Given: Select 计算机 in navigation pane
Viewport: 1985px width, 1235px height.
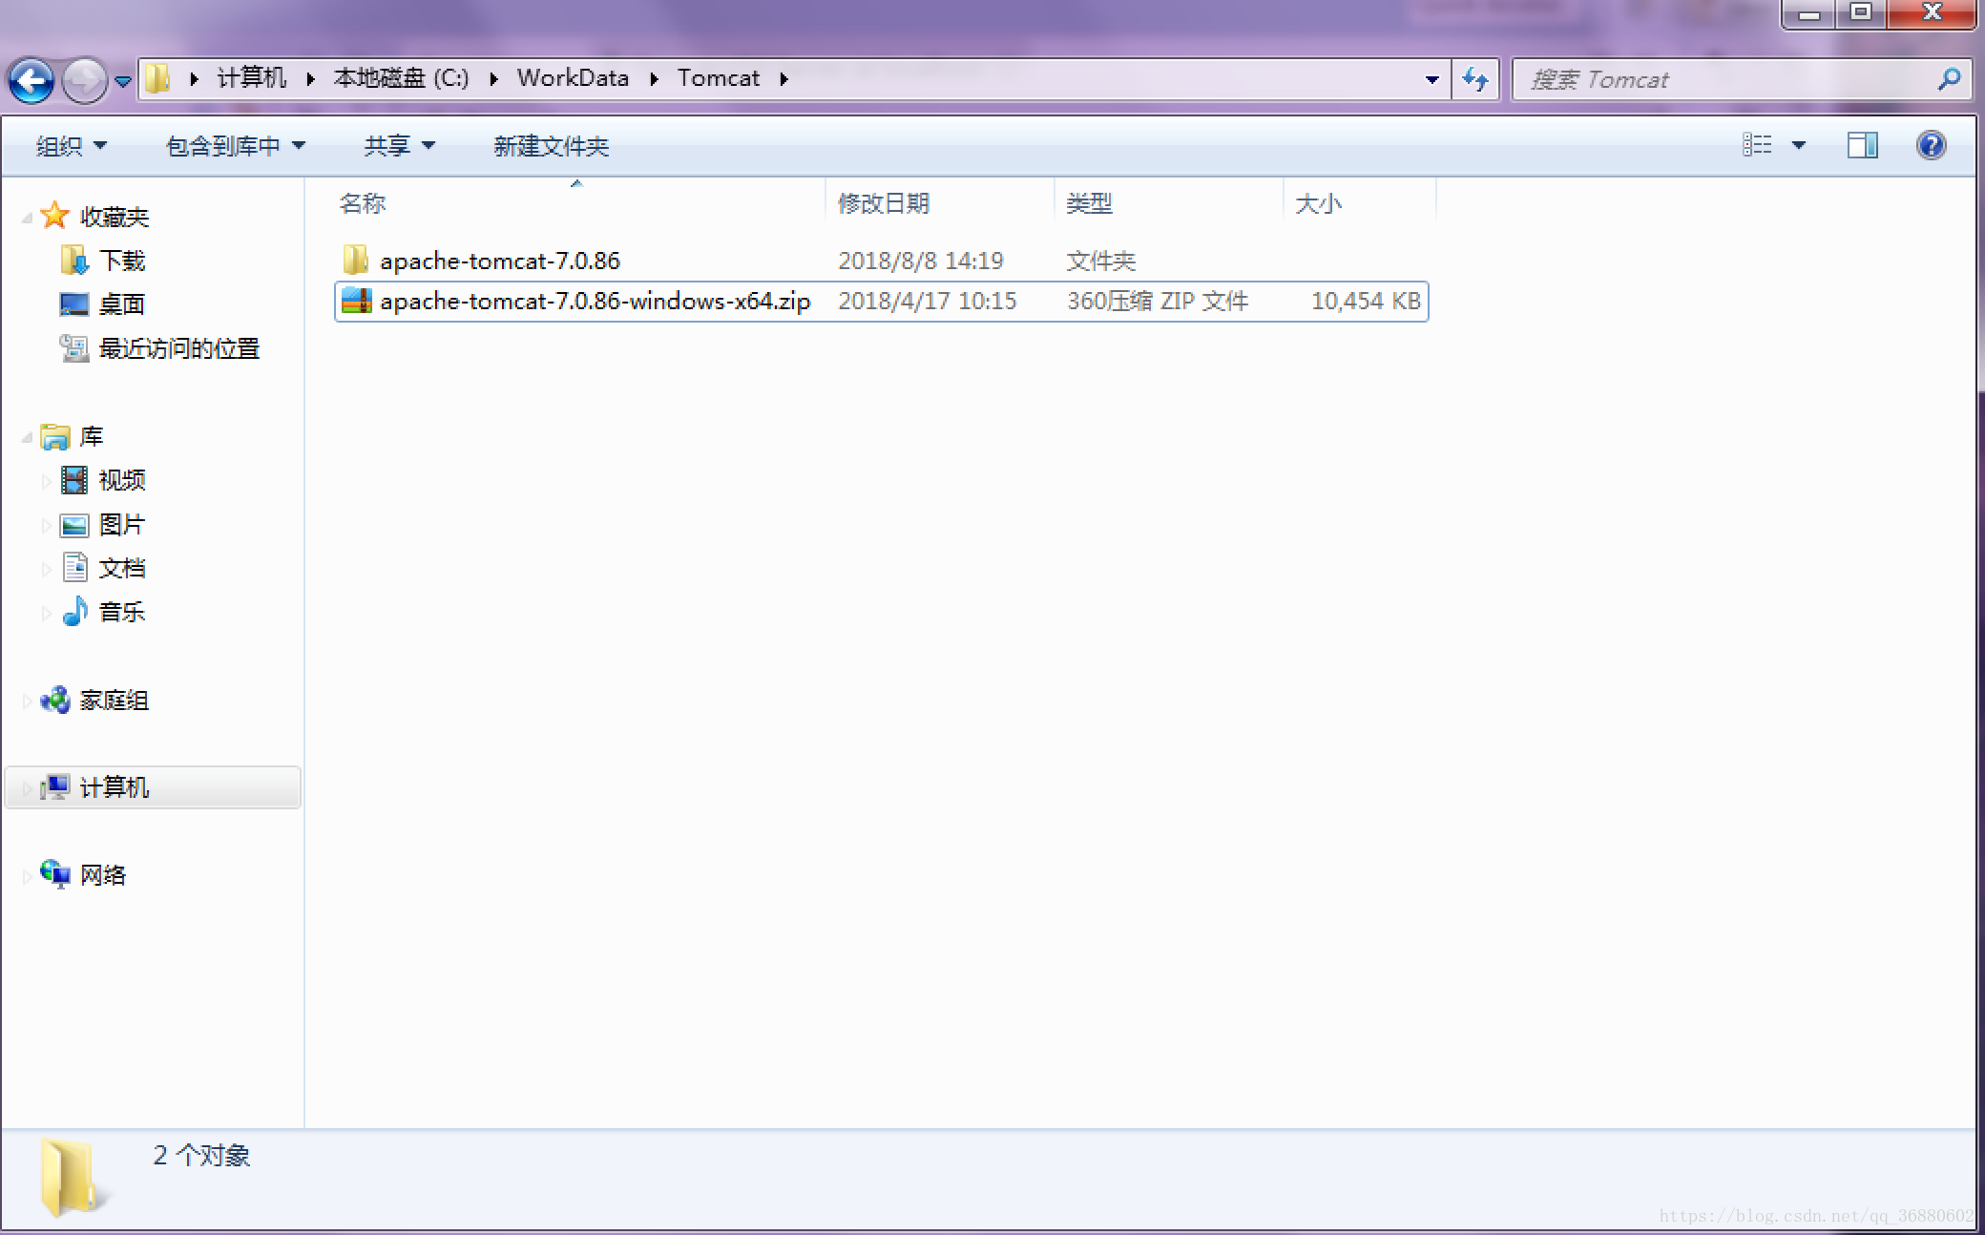Looking at the screenshot, I should tap(115, 787).
